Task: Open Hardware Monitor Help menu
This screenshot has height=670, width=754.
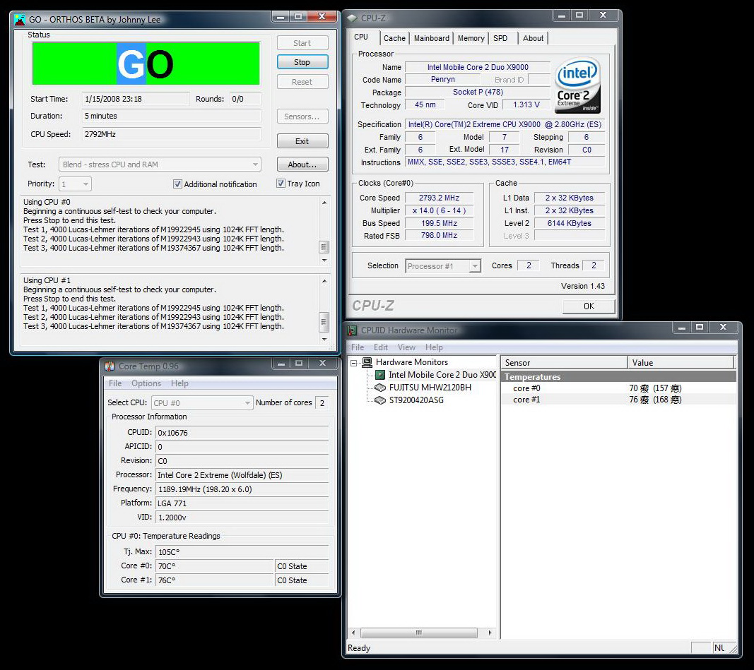Action: click(x=434, y=347)
